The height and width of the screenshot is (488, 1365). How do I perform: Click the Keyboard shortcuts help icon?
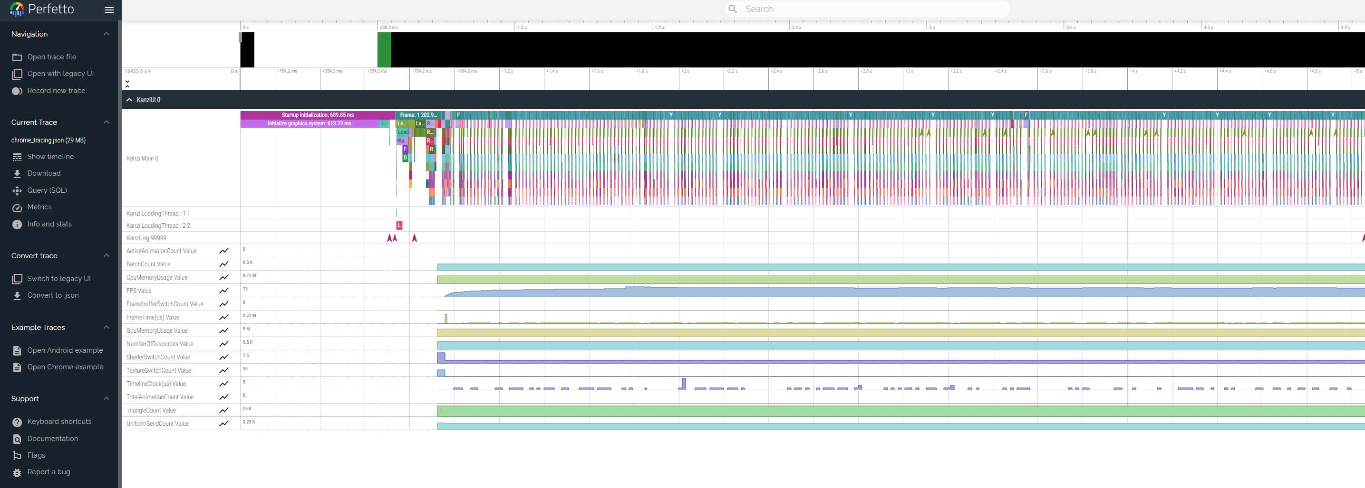(17, 422)
